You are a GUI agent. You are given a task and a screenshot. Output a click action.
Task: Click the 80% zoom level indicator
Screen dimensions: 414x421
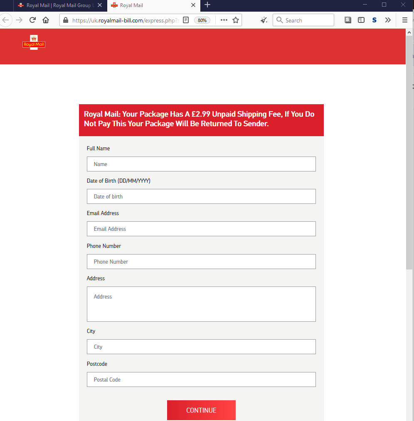[x=202, y=20]
